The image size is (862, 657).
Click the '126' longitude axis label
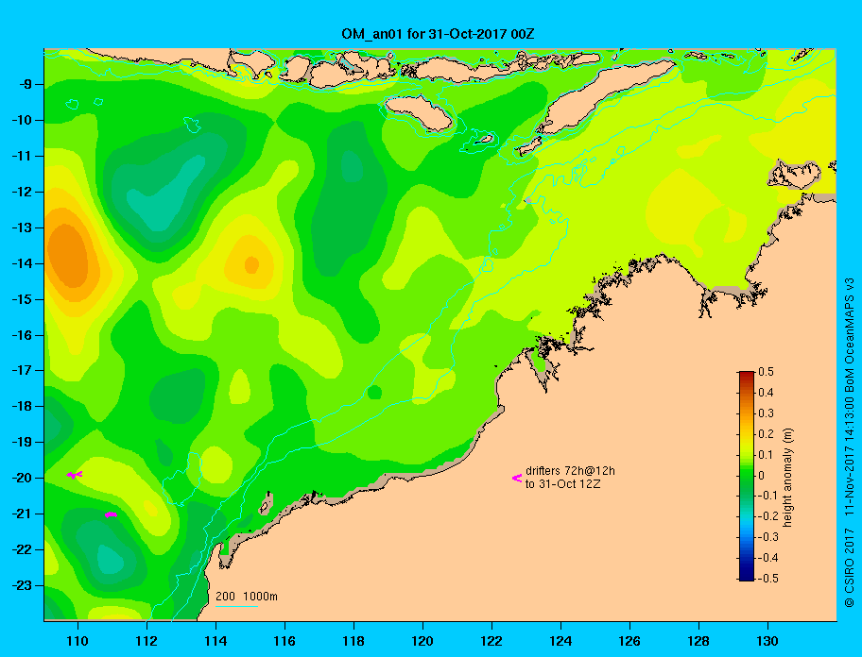point(629,641)
